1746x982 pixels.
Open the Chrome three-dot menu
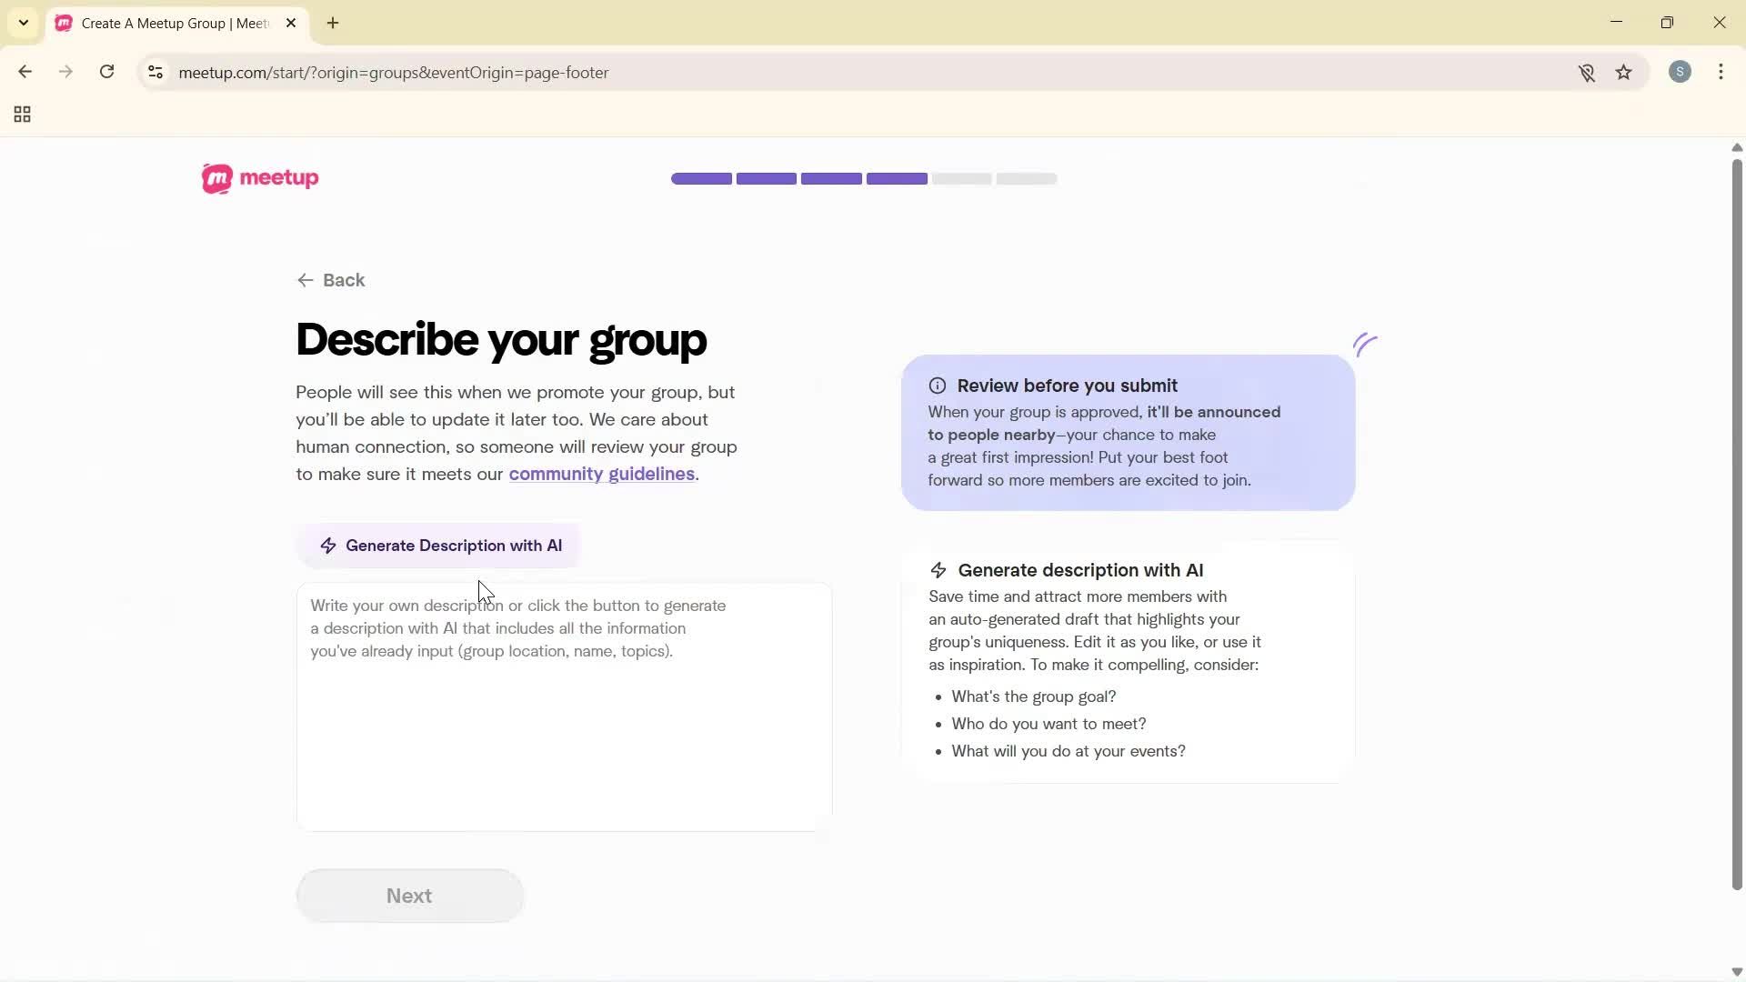[1721, 72]
